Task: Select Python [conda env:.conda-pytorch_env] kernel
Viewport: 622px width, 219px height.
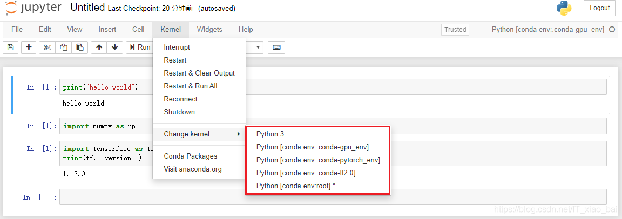Action: pyautogui.click(x=318, y=160)
